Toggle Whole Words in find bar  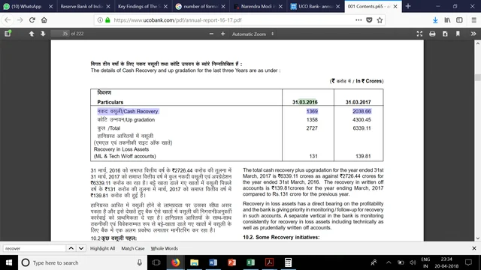(164, 248)
